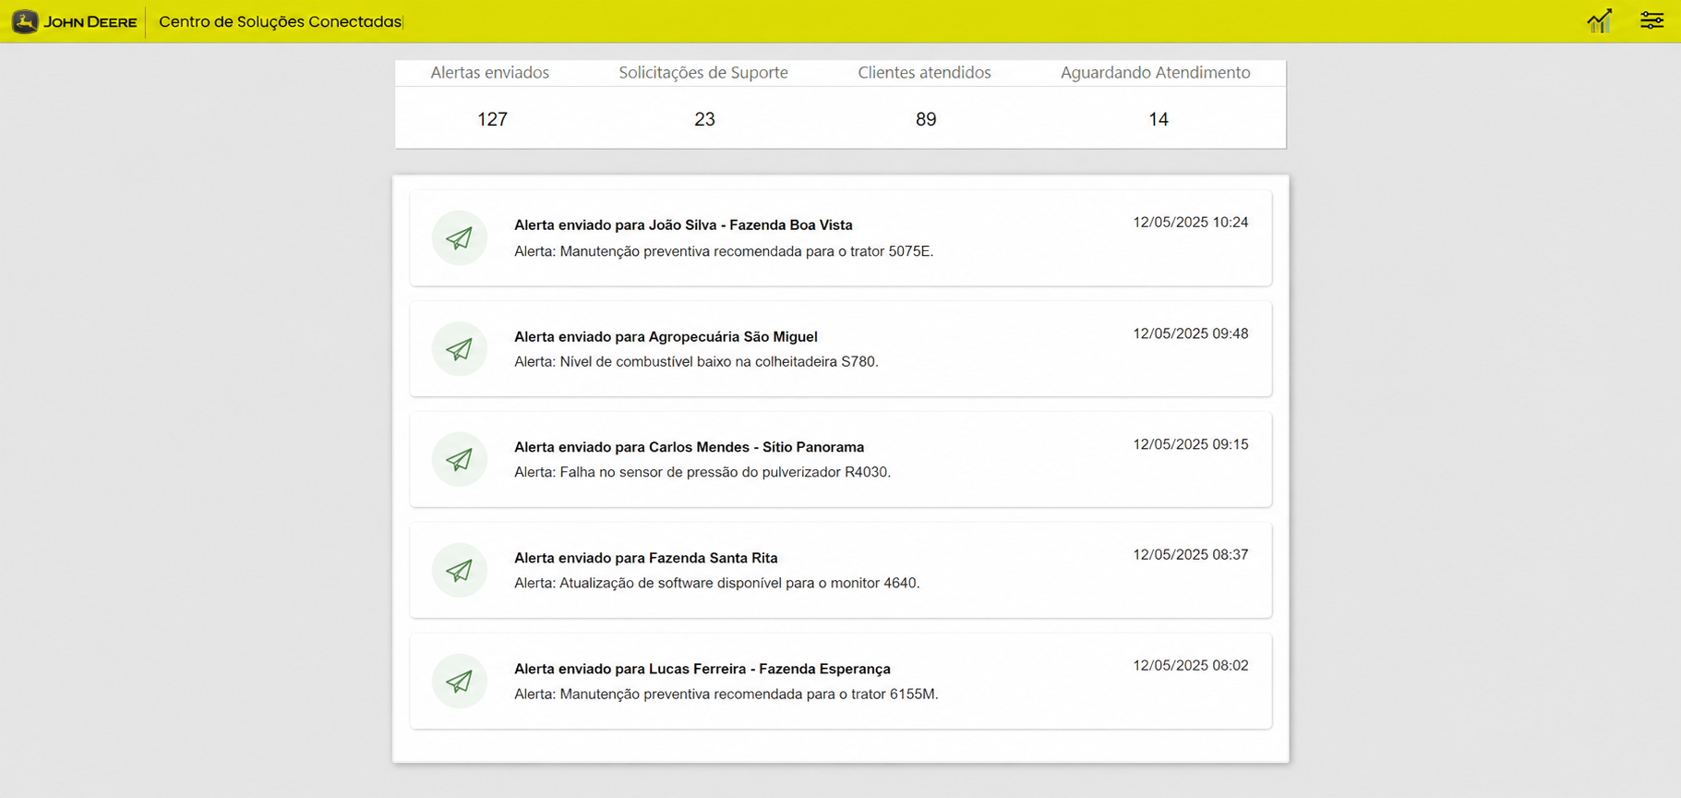The width and height of the screenshot is (1681, 798).
Task: Click paper plane icon for Carlos Mendes alert
Action: [459, 460]
